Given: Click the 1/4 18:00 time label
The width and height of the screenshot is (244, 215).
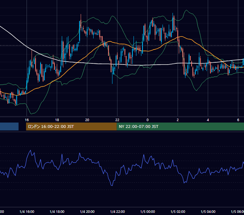Looking at the screenshot, I should tap(57, 211).
